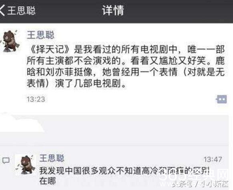Open the bear avatar in the comment row
Image resolution: width=233 pixels, height=190 pixels.
26,164
